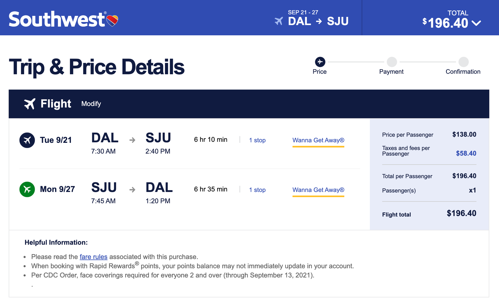Click the arrow icon between SJU and DAL
This screenshot has width=499, height=301.
[132, 190]
